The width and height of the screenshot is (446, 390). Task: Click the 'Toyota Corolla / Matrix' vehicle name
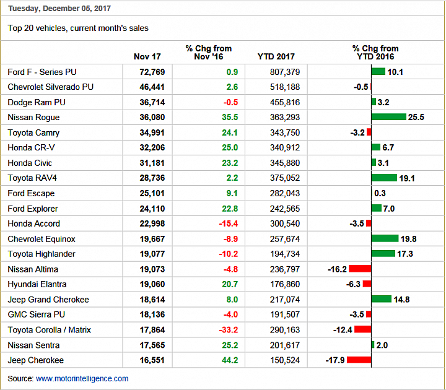[49, 330]
